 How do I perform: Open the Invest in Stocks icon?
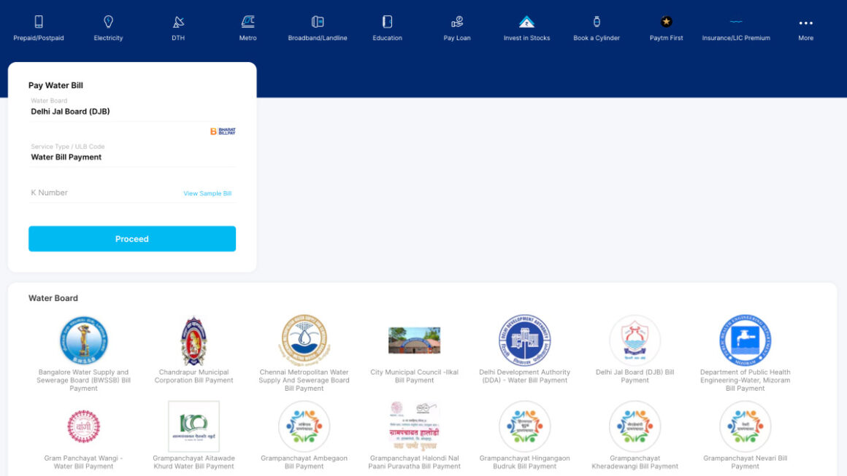coord(526,22)
